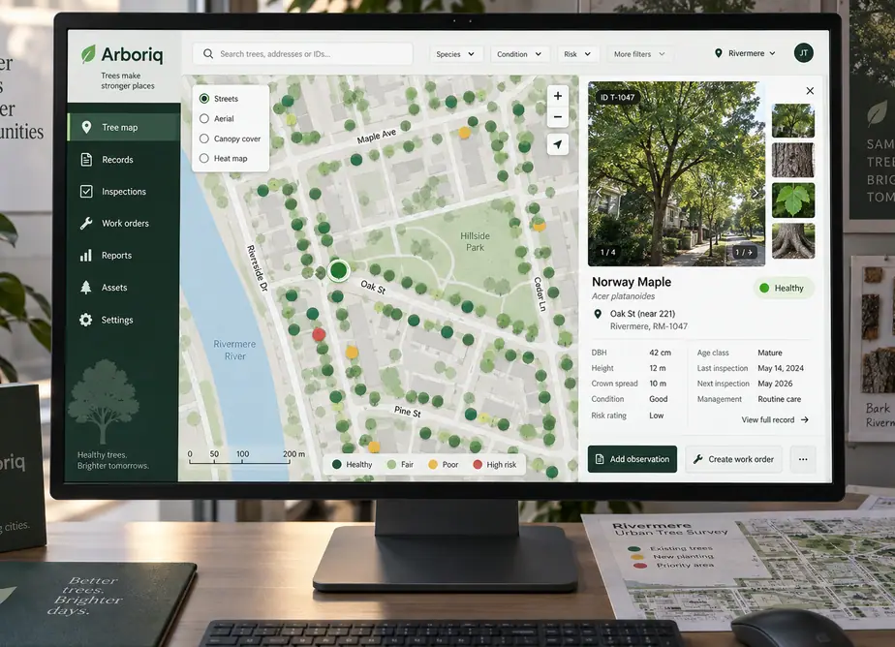Click the Healthy legend color dot
Image resolution: width=895 pixels, height=647 pixels.
point(337,464)
